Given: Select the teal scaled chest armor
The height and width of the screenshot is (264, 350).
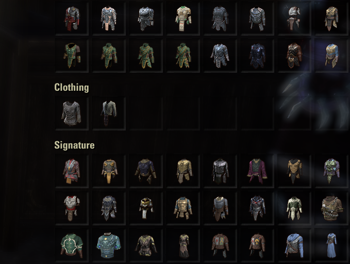Looking at the screenshot, I should [109, 245].
